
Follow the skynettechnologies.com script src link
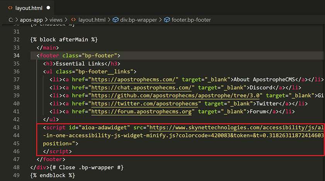237,128
